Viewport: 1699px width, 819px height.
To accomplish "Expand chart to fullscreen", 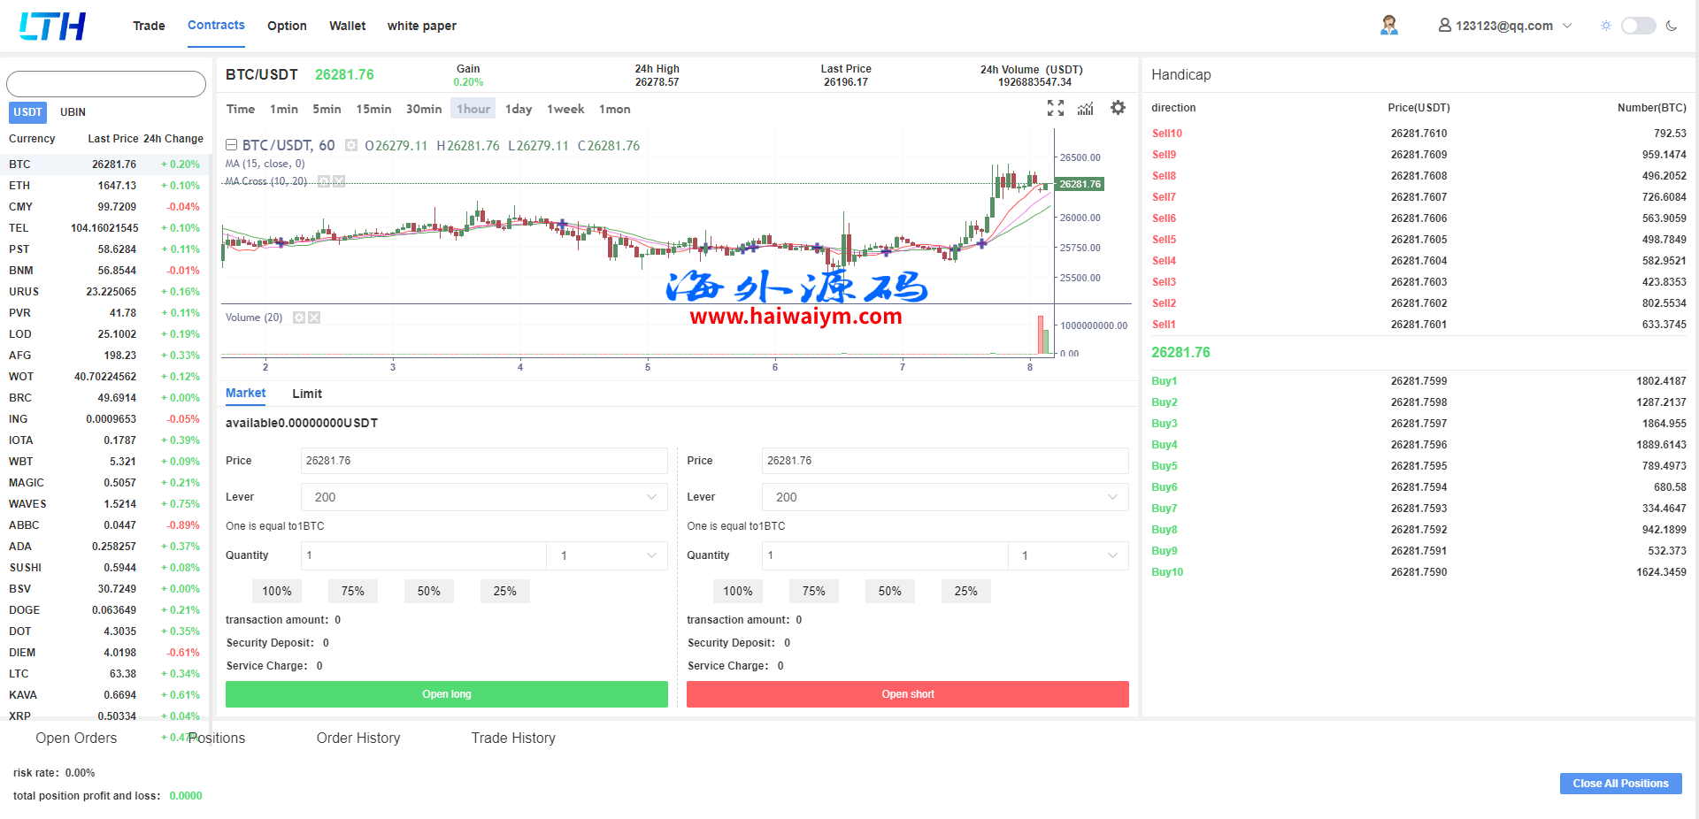I will [1056, 108].
